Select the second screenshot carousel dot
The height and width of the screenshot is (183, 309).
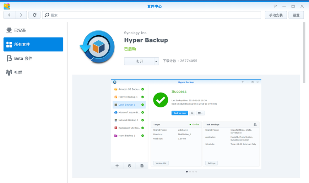190,172
